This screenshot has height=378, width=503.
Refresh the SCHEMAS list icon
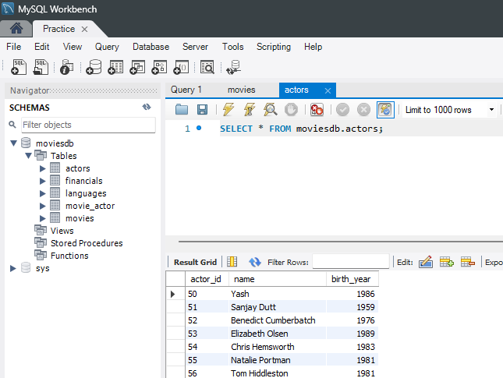[x=147, y=107]
